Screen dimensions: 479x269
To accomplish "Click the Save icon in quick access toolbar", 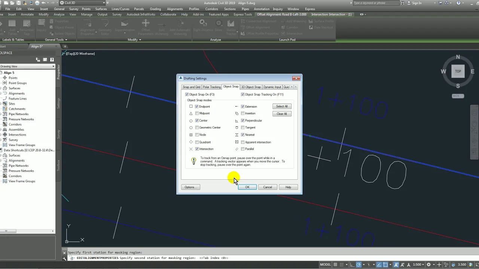I will (18, 3).
